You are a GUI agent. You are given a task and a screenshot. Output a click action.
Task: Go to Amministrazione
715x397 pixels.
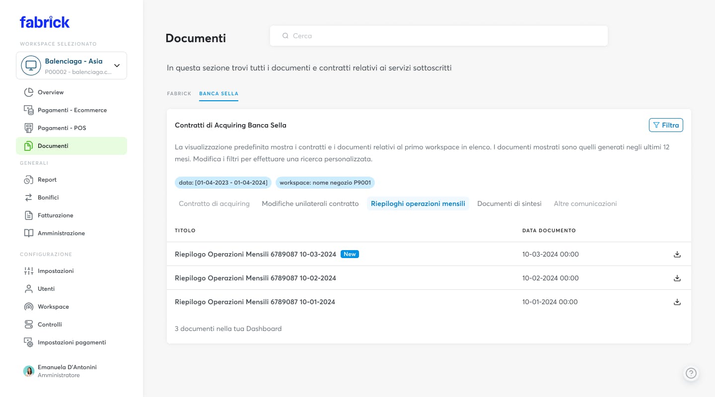point(71,233)
